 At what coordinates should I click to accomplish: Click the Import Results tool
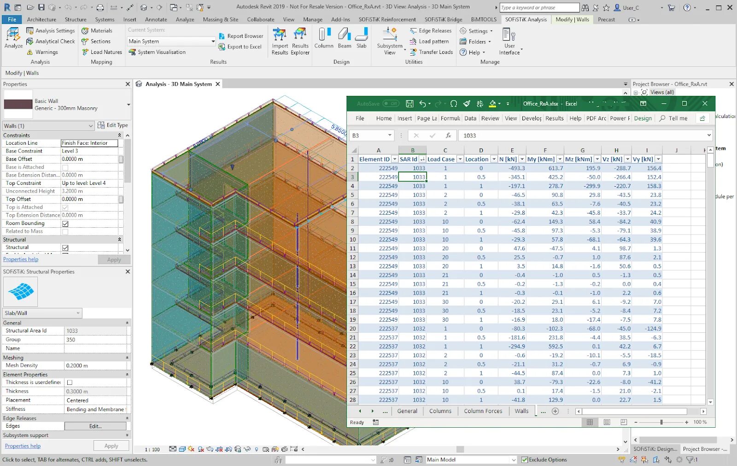pos(280,41)
